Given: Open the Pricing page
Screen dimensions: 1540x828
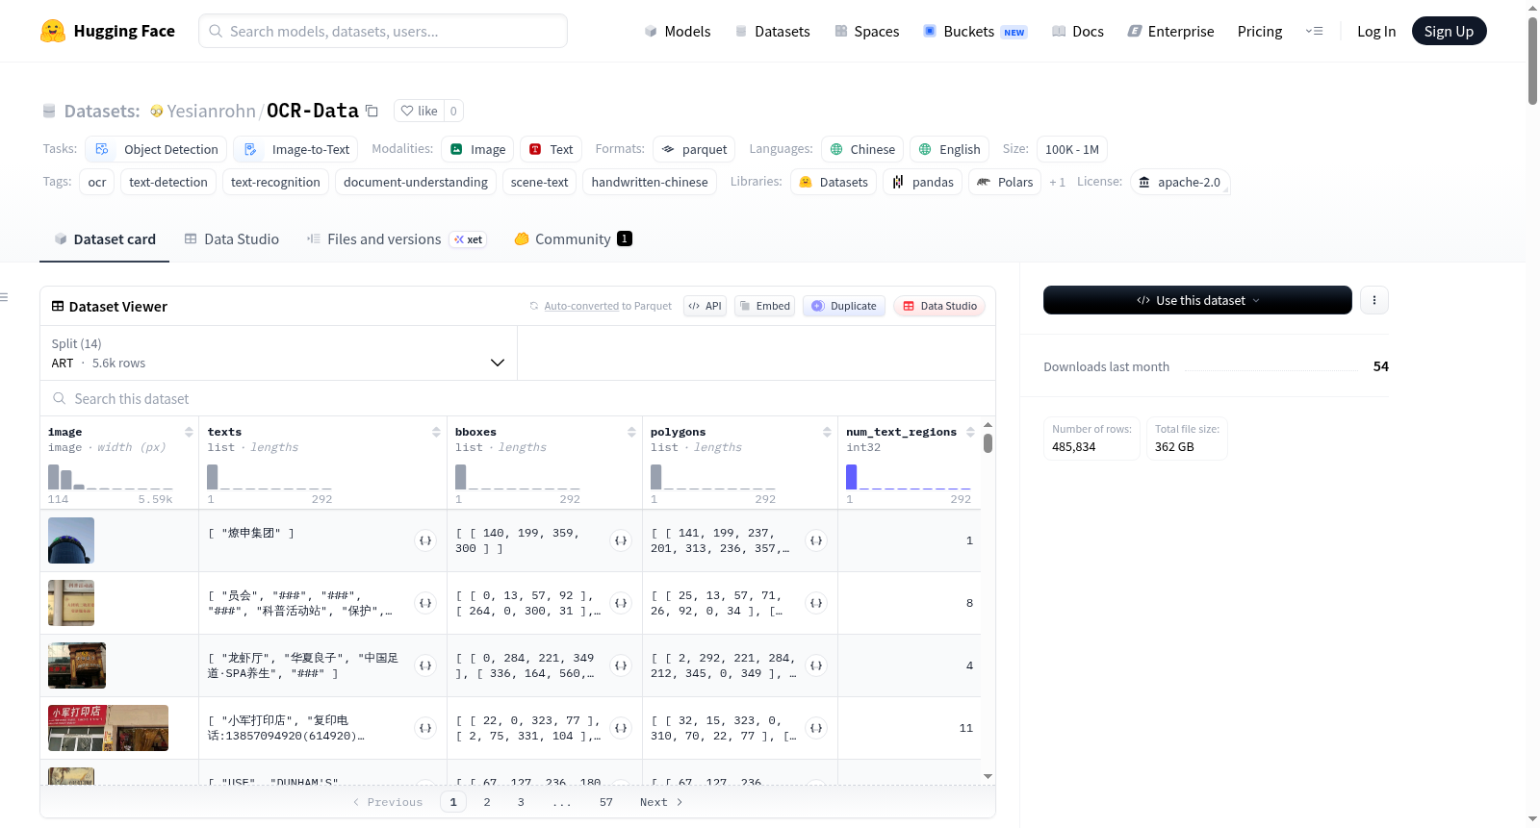Looking at the screenshot, I should (1260, 31).
